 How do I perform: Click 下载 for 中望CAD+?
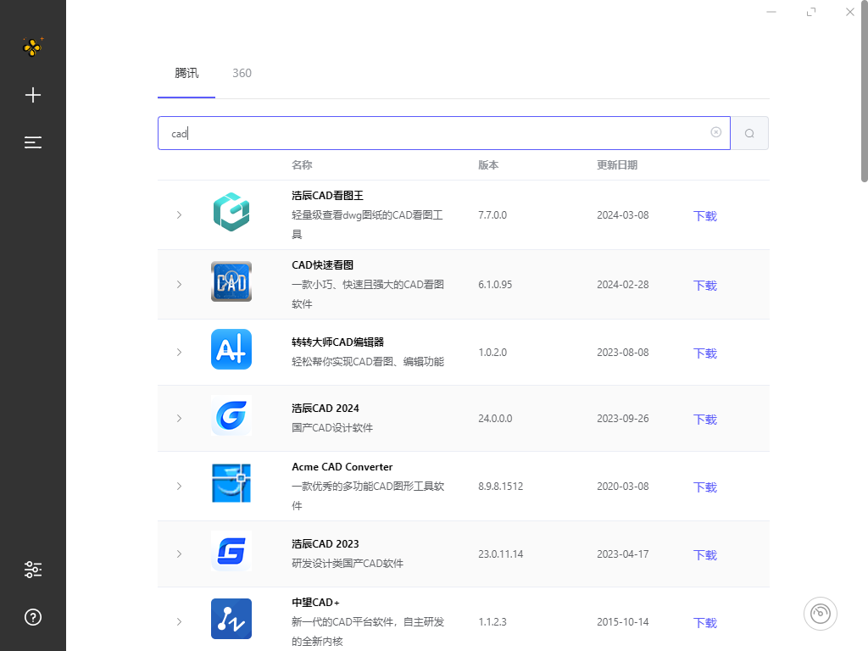704,623
